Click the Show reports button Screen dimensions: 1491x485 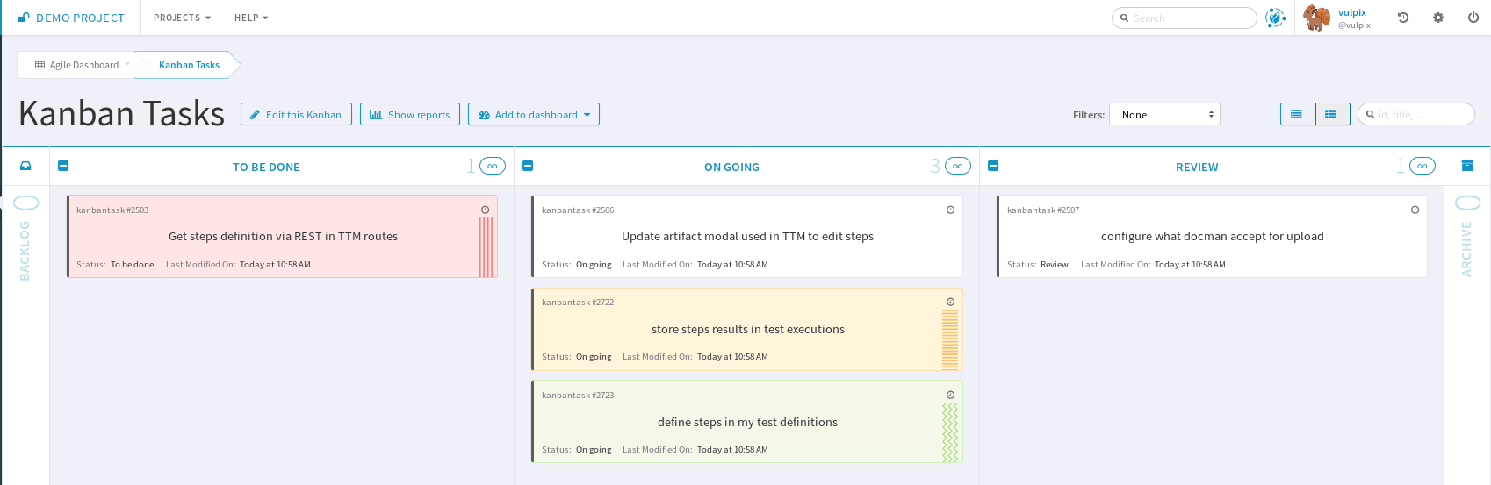point(410,114)
